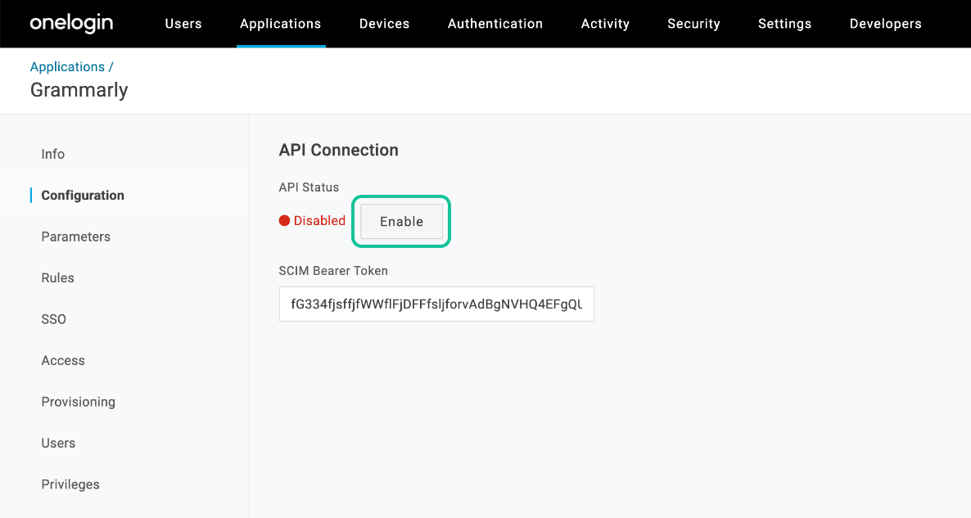This screenshot has width=971, height=518.
Task: Open the Security menu
Action: pos(693,24)
